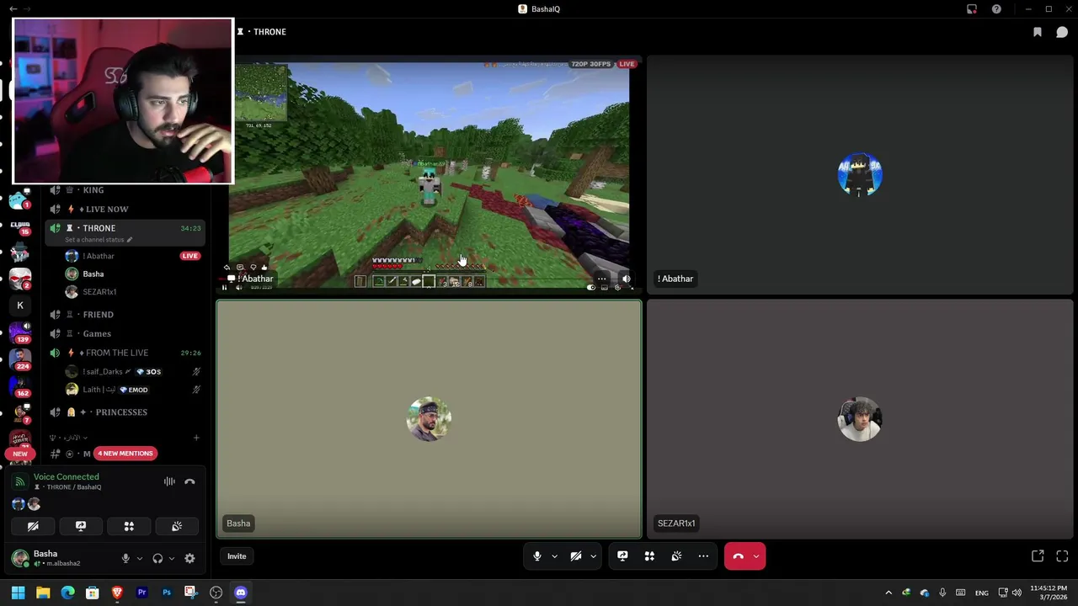The width and height of the screenshot is (1078, 606).
Task: Launch activity from the voice panel
Action: tap(129, 526)
